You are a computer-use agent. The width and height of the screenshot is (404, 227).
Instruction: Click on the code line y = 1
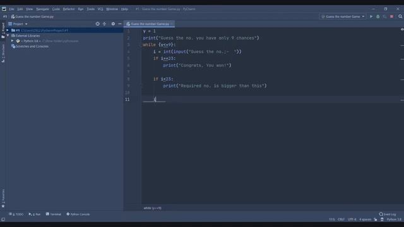click(149, 31)
